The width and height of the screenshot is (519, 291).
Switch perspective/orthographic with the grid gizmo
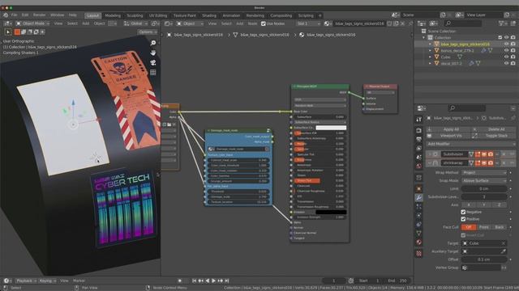pyautogui.click(x=153, y=72)
